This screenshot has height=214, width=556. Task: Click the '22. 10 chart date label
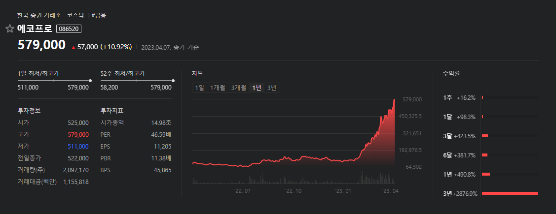(293, 191)
